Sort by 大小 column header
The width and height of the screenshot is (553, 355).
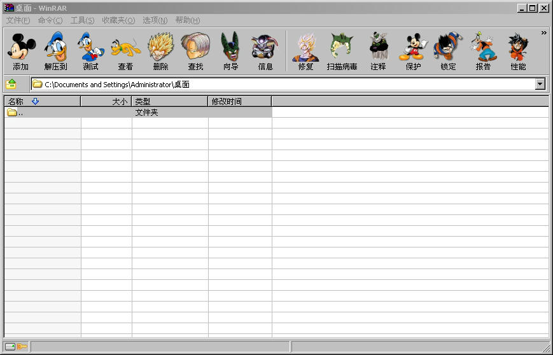coord(106,102)
